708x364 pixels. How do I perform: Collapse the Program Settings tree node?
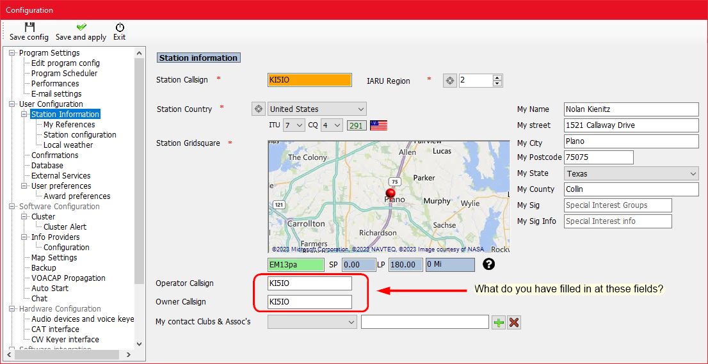coord(12,52)
